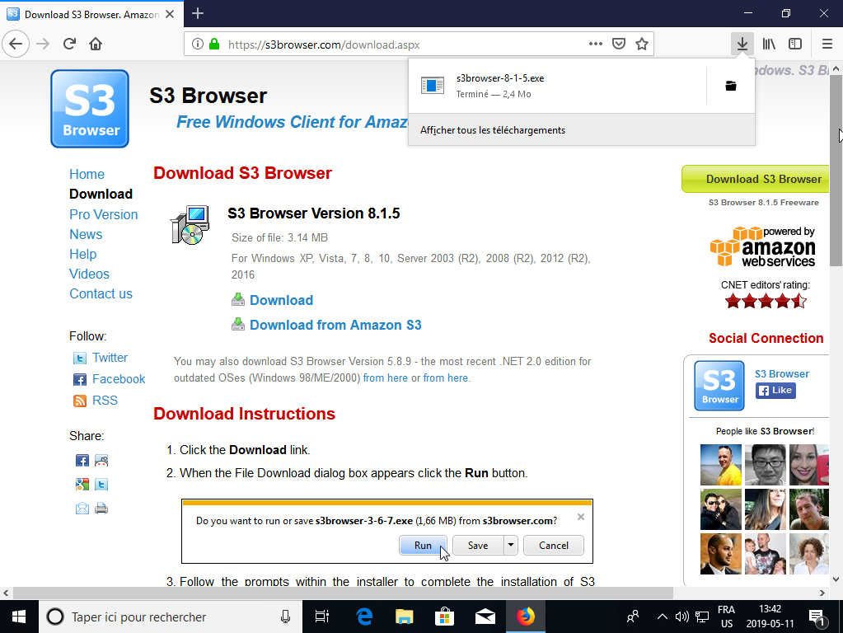Image resolution: width=843 pixels, height=633 pixels.
Task: Open the Pro Version page
Action: click(x=103, y=214)
